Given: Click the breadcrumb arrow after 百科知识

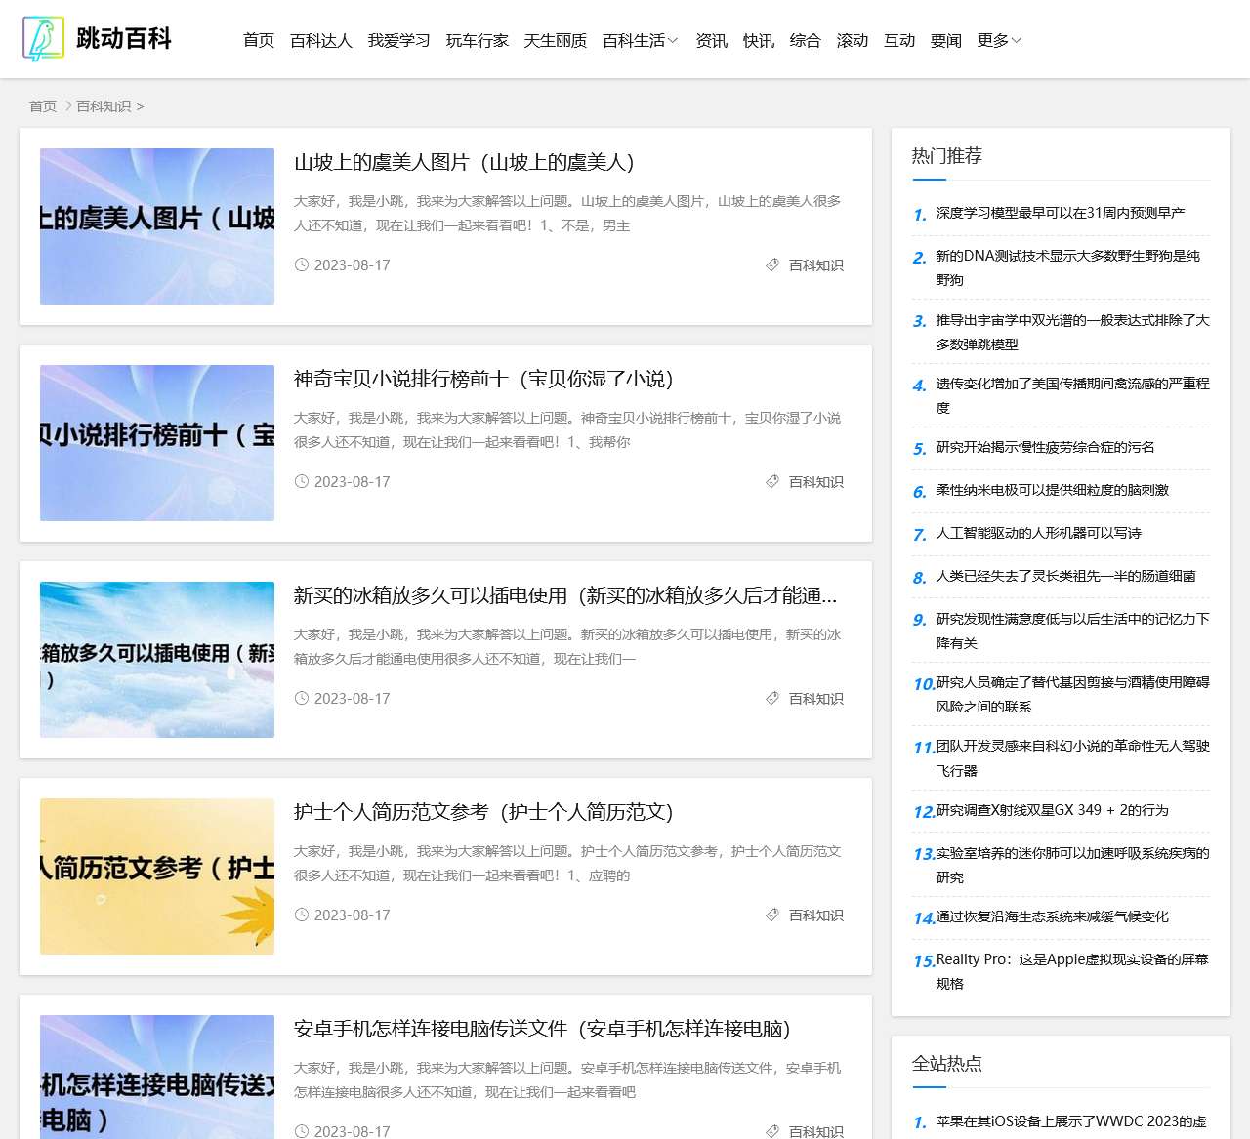Looking at the screenshot, I should click(x=142, y=106).
